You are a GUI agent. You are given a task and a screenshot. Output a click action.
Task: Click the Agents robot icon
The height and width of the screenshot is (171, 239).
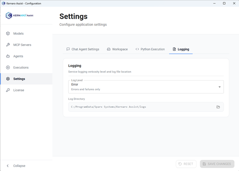[x=8, y=56]
